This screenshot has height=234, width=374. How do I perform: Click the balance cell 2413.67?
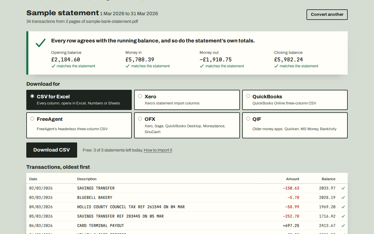(x=327, y=226)
